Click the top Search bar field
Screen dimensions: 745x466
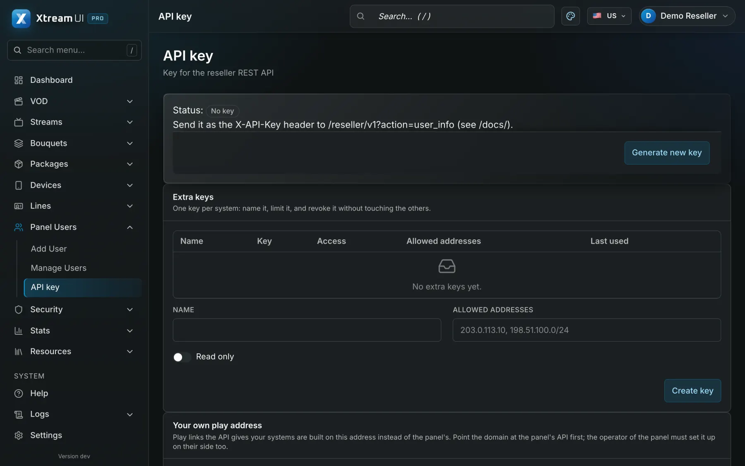[x=452, y=16]
